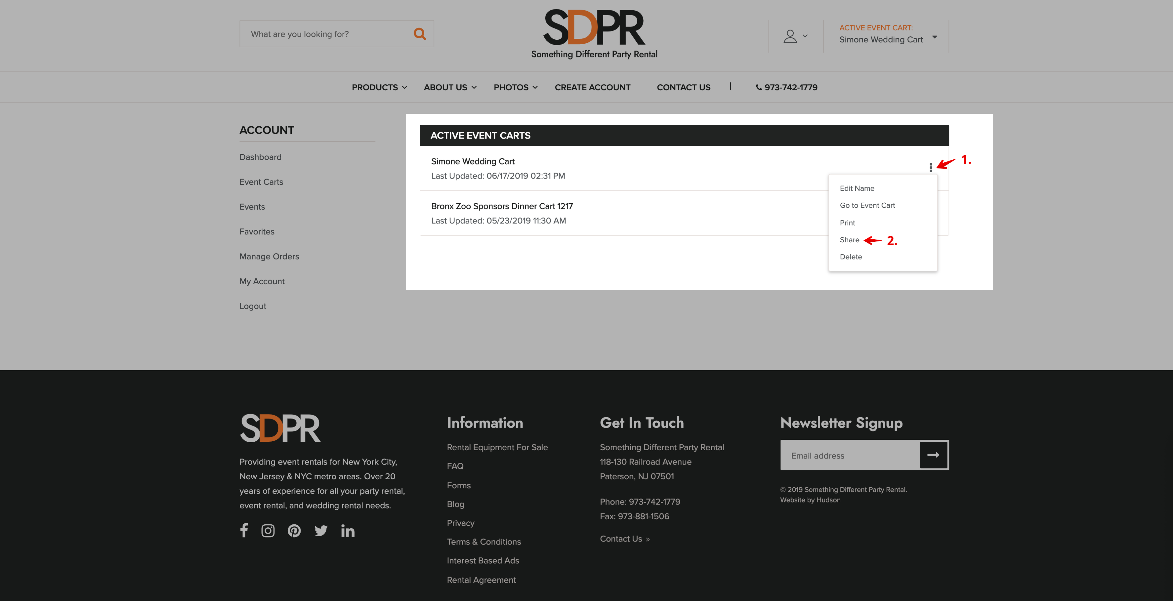Choose Edit Name in the cart menu
The height and width of the screenshot is (601, 1173).
pyautogui.click(x=857, y=188)
